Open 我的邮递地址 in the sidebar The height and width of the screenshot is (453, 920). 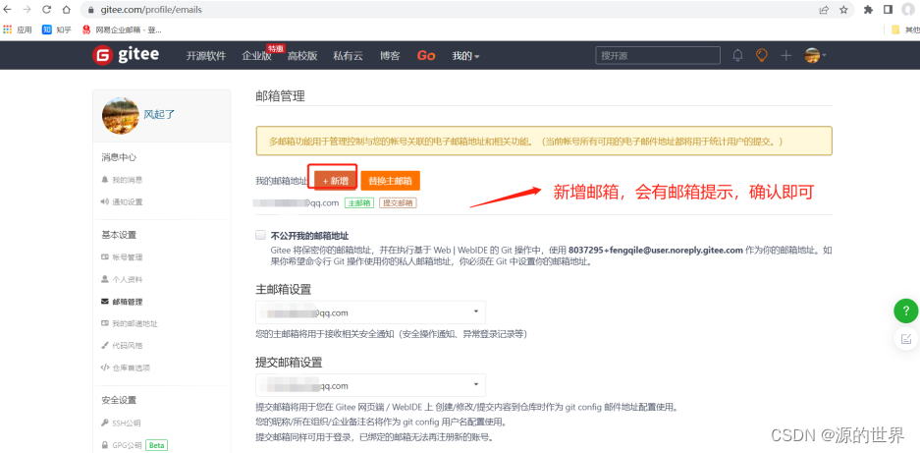[129, 323]
